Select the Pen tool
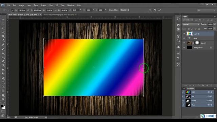217x122 pixels. pos(3,78)
